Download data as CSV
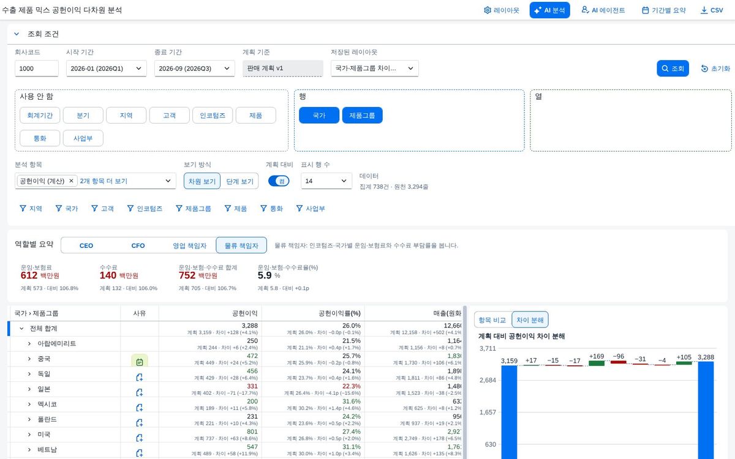The width and height of the screenshot is (735, 459). click(x=712, y=10)
